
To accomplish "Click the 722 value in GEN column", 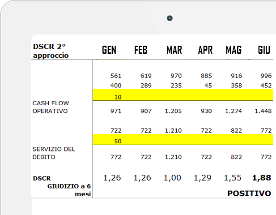I will pos(116,130).
